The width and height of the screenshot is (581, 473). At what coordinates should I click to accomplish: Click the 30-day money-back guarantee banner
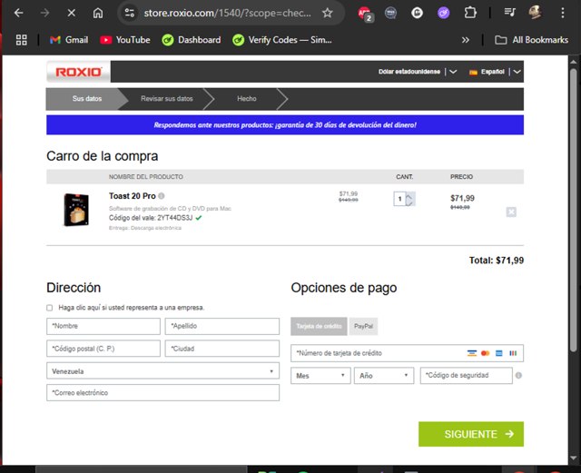point(285,125)
